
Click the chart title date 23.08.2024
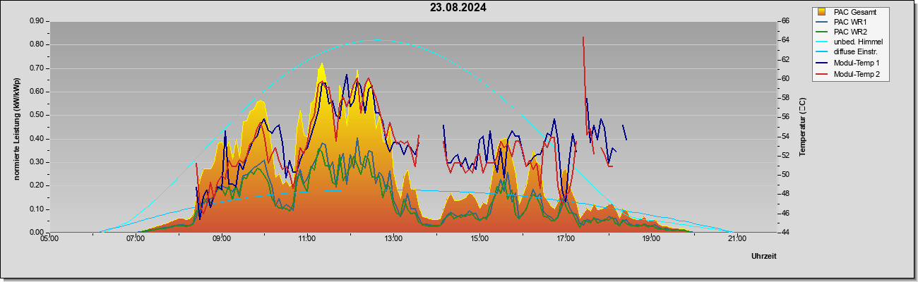pos(458,8)
